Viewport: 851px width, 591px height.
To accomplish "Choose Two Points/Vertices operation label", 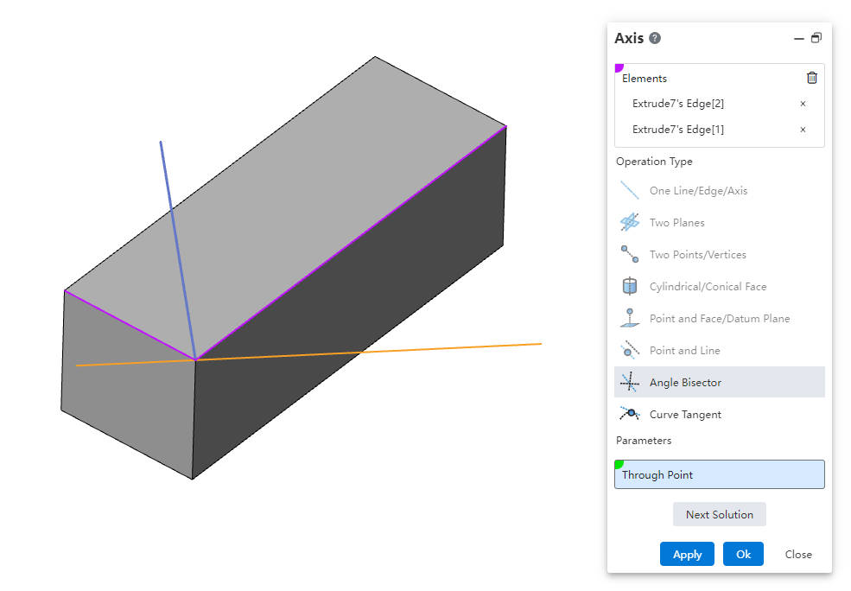I will [x=698, y=255].
